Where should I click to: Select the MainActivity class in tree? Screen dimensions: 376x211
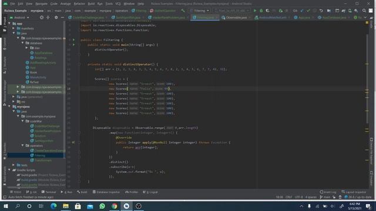click(x=38, y=77)
